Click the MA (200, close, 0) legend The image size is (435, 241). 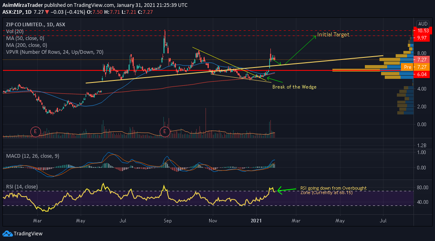point(27,45)
